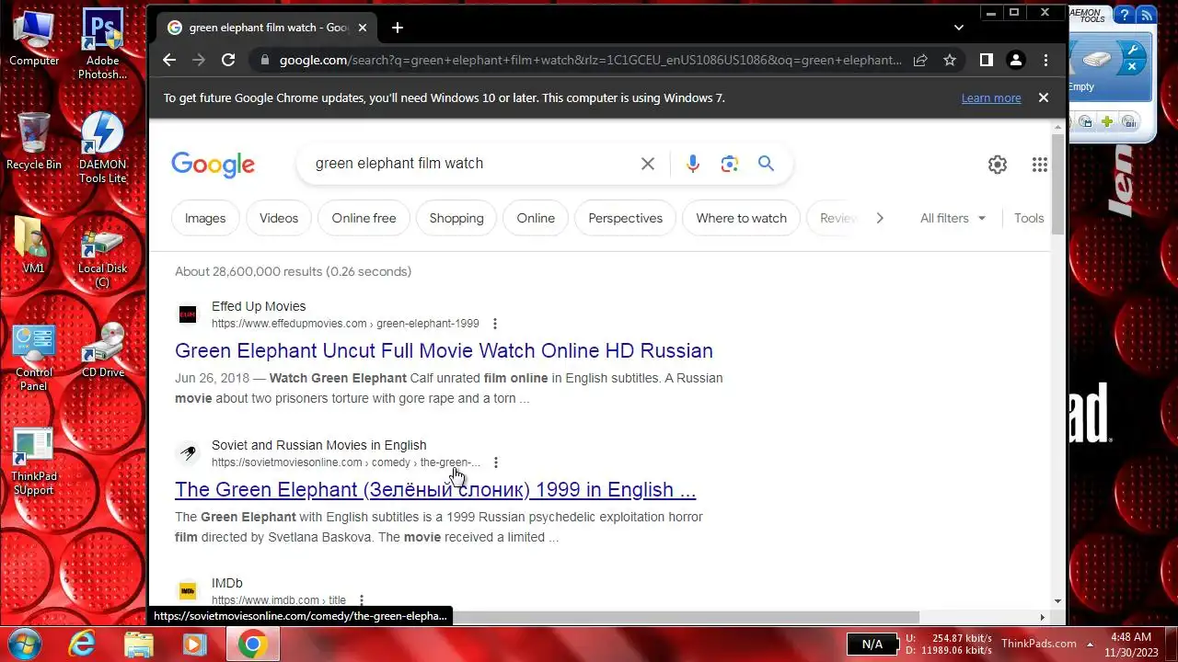Screen dimensions: 1178x662
Task: Select the Local Disk (C) shortcut
Action: click(x=102, y=258)
